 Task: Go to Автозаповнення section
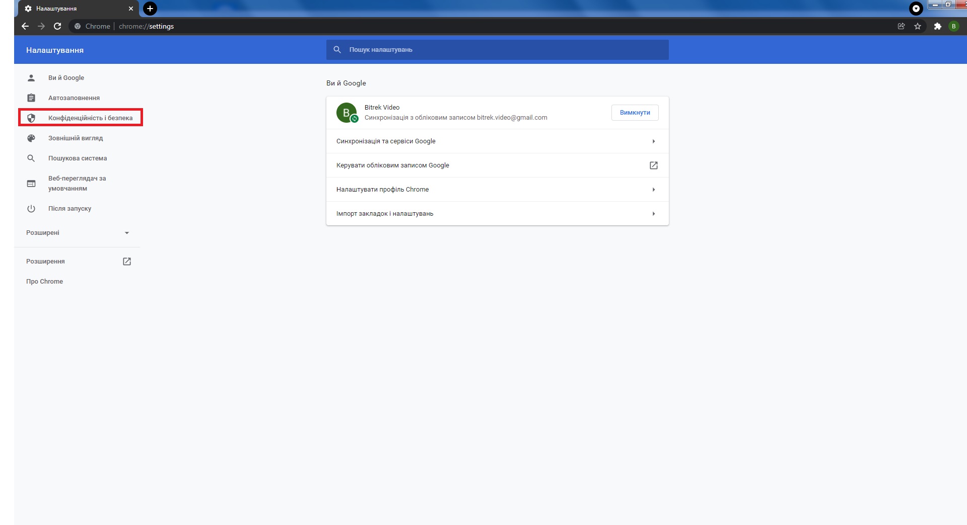coord(74,98)
